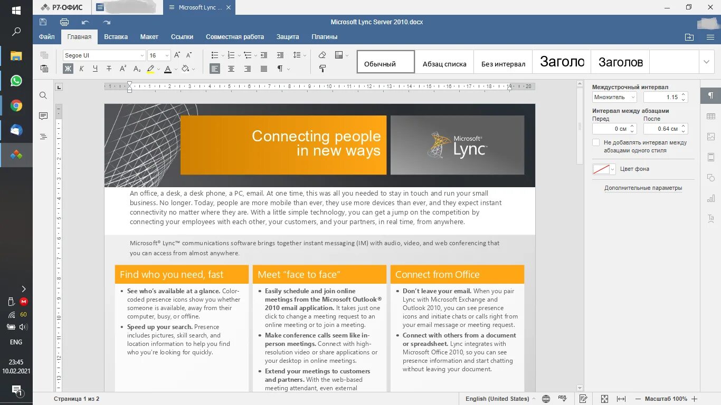
Task: Switch to the Макет tab
Action: click(149, 37)
